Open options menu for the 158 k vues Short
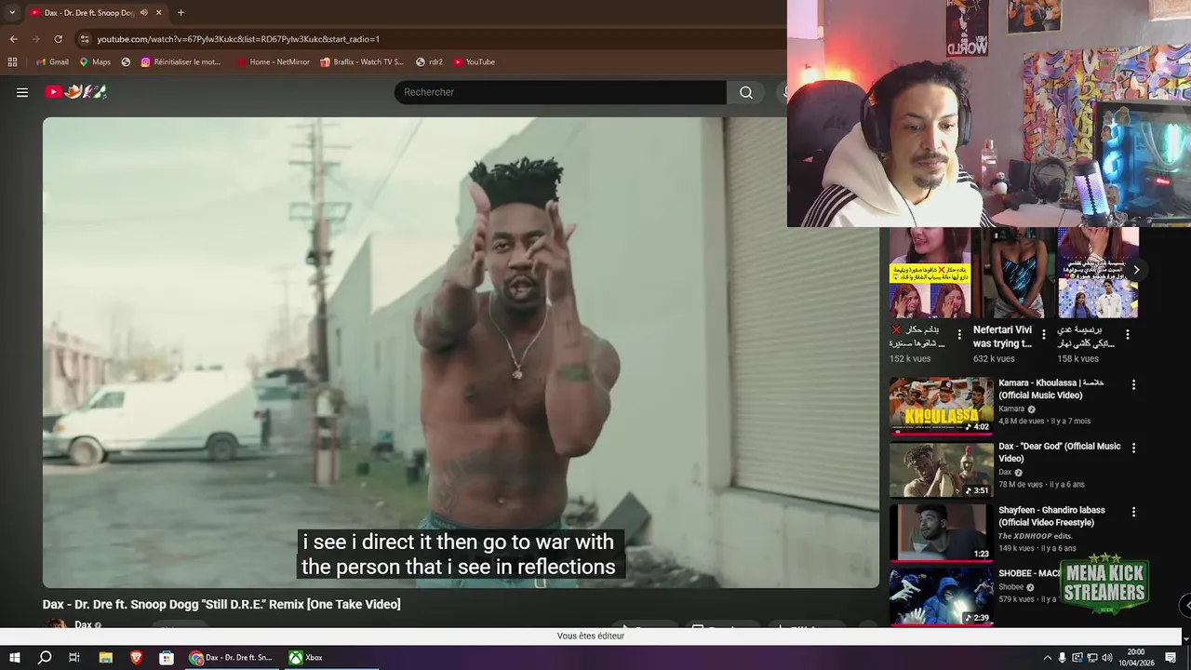The image size is (1191, 670). (x=1128, y=334)
